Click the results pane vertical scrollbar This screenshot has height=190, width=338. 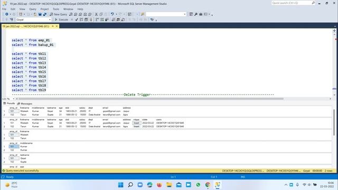(x=334, y=122)
